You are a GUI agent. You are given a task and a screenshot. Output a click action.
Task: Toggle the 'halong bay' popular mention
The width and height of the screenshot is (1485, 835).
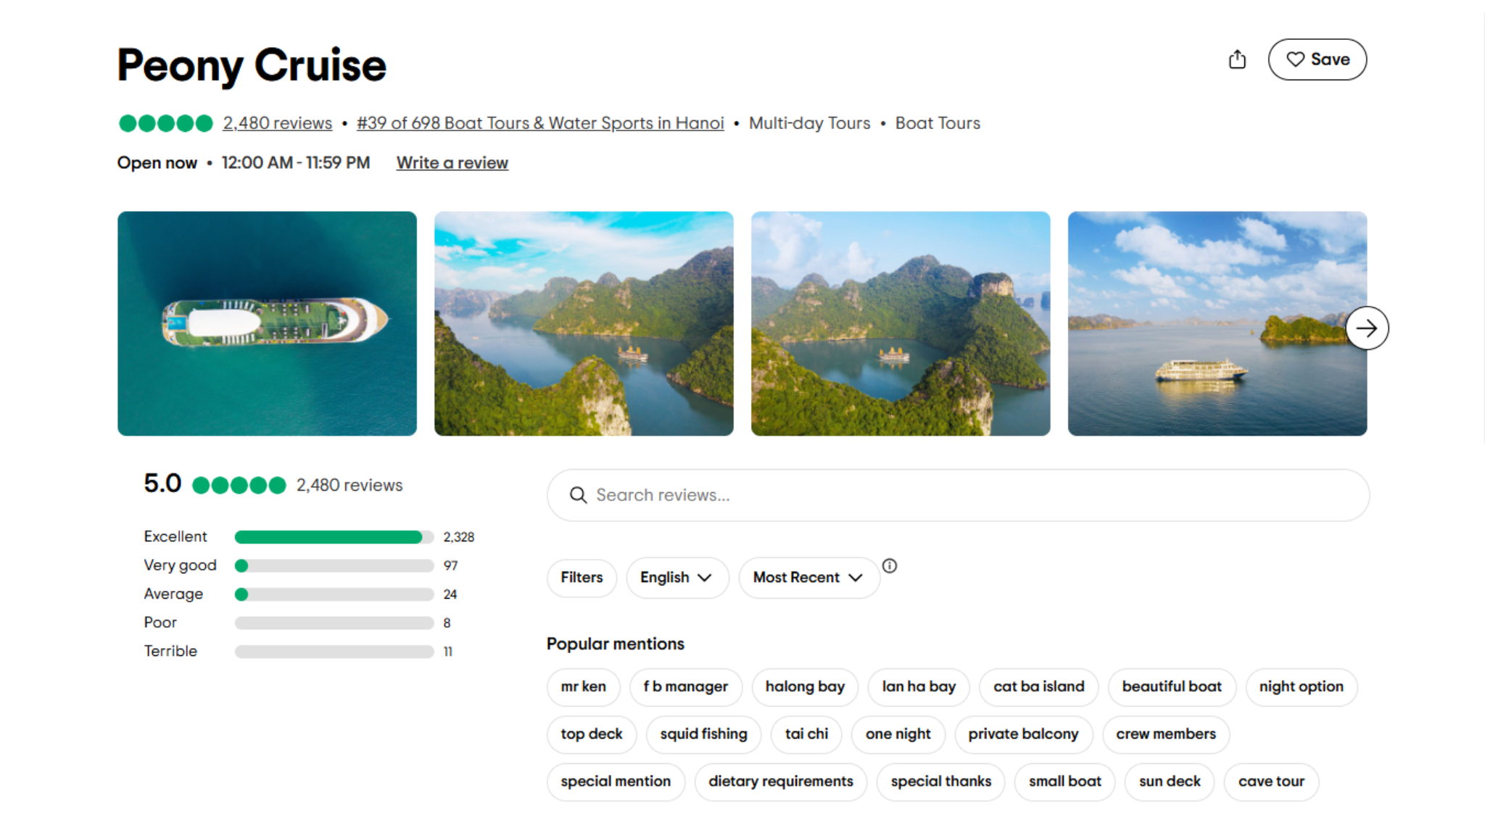(805, 687)
